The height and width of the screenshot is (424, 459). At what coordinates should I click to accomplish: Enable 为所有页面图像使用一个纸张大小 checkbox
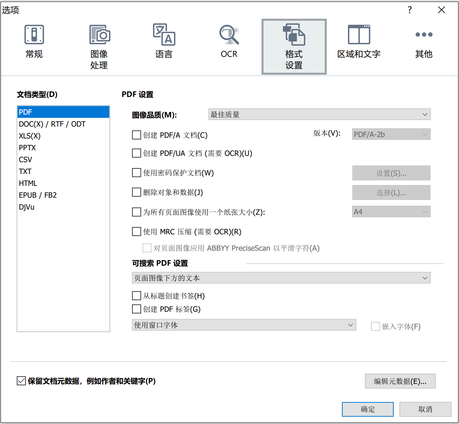tap(137, 212)
